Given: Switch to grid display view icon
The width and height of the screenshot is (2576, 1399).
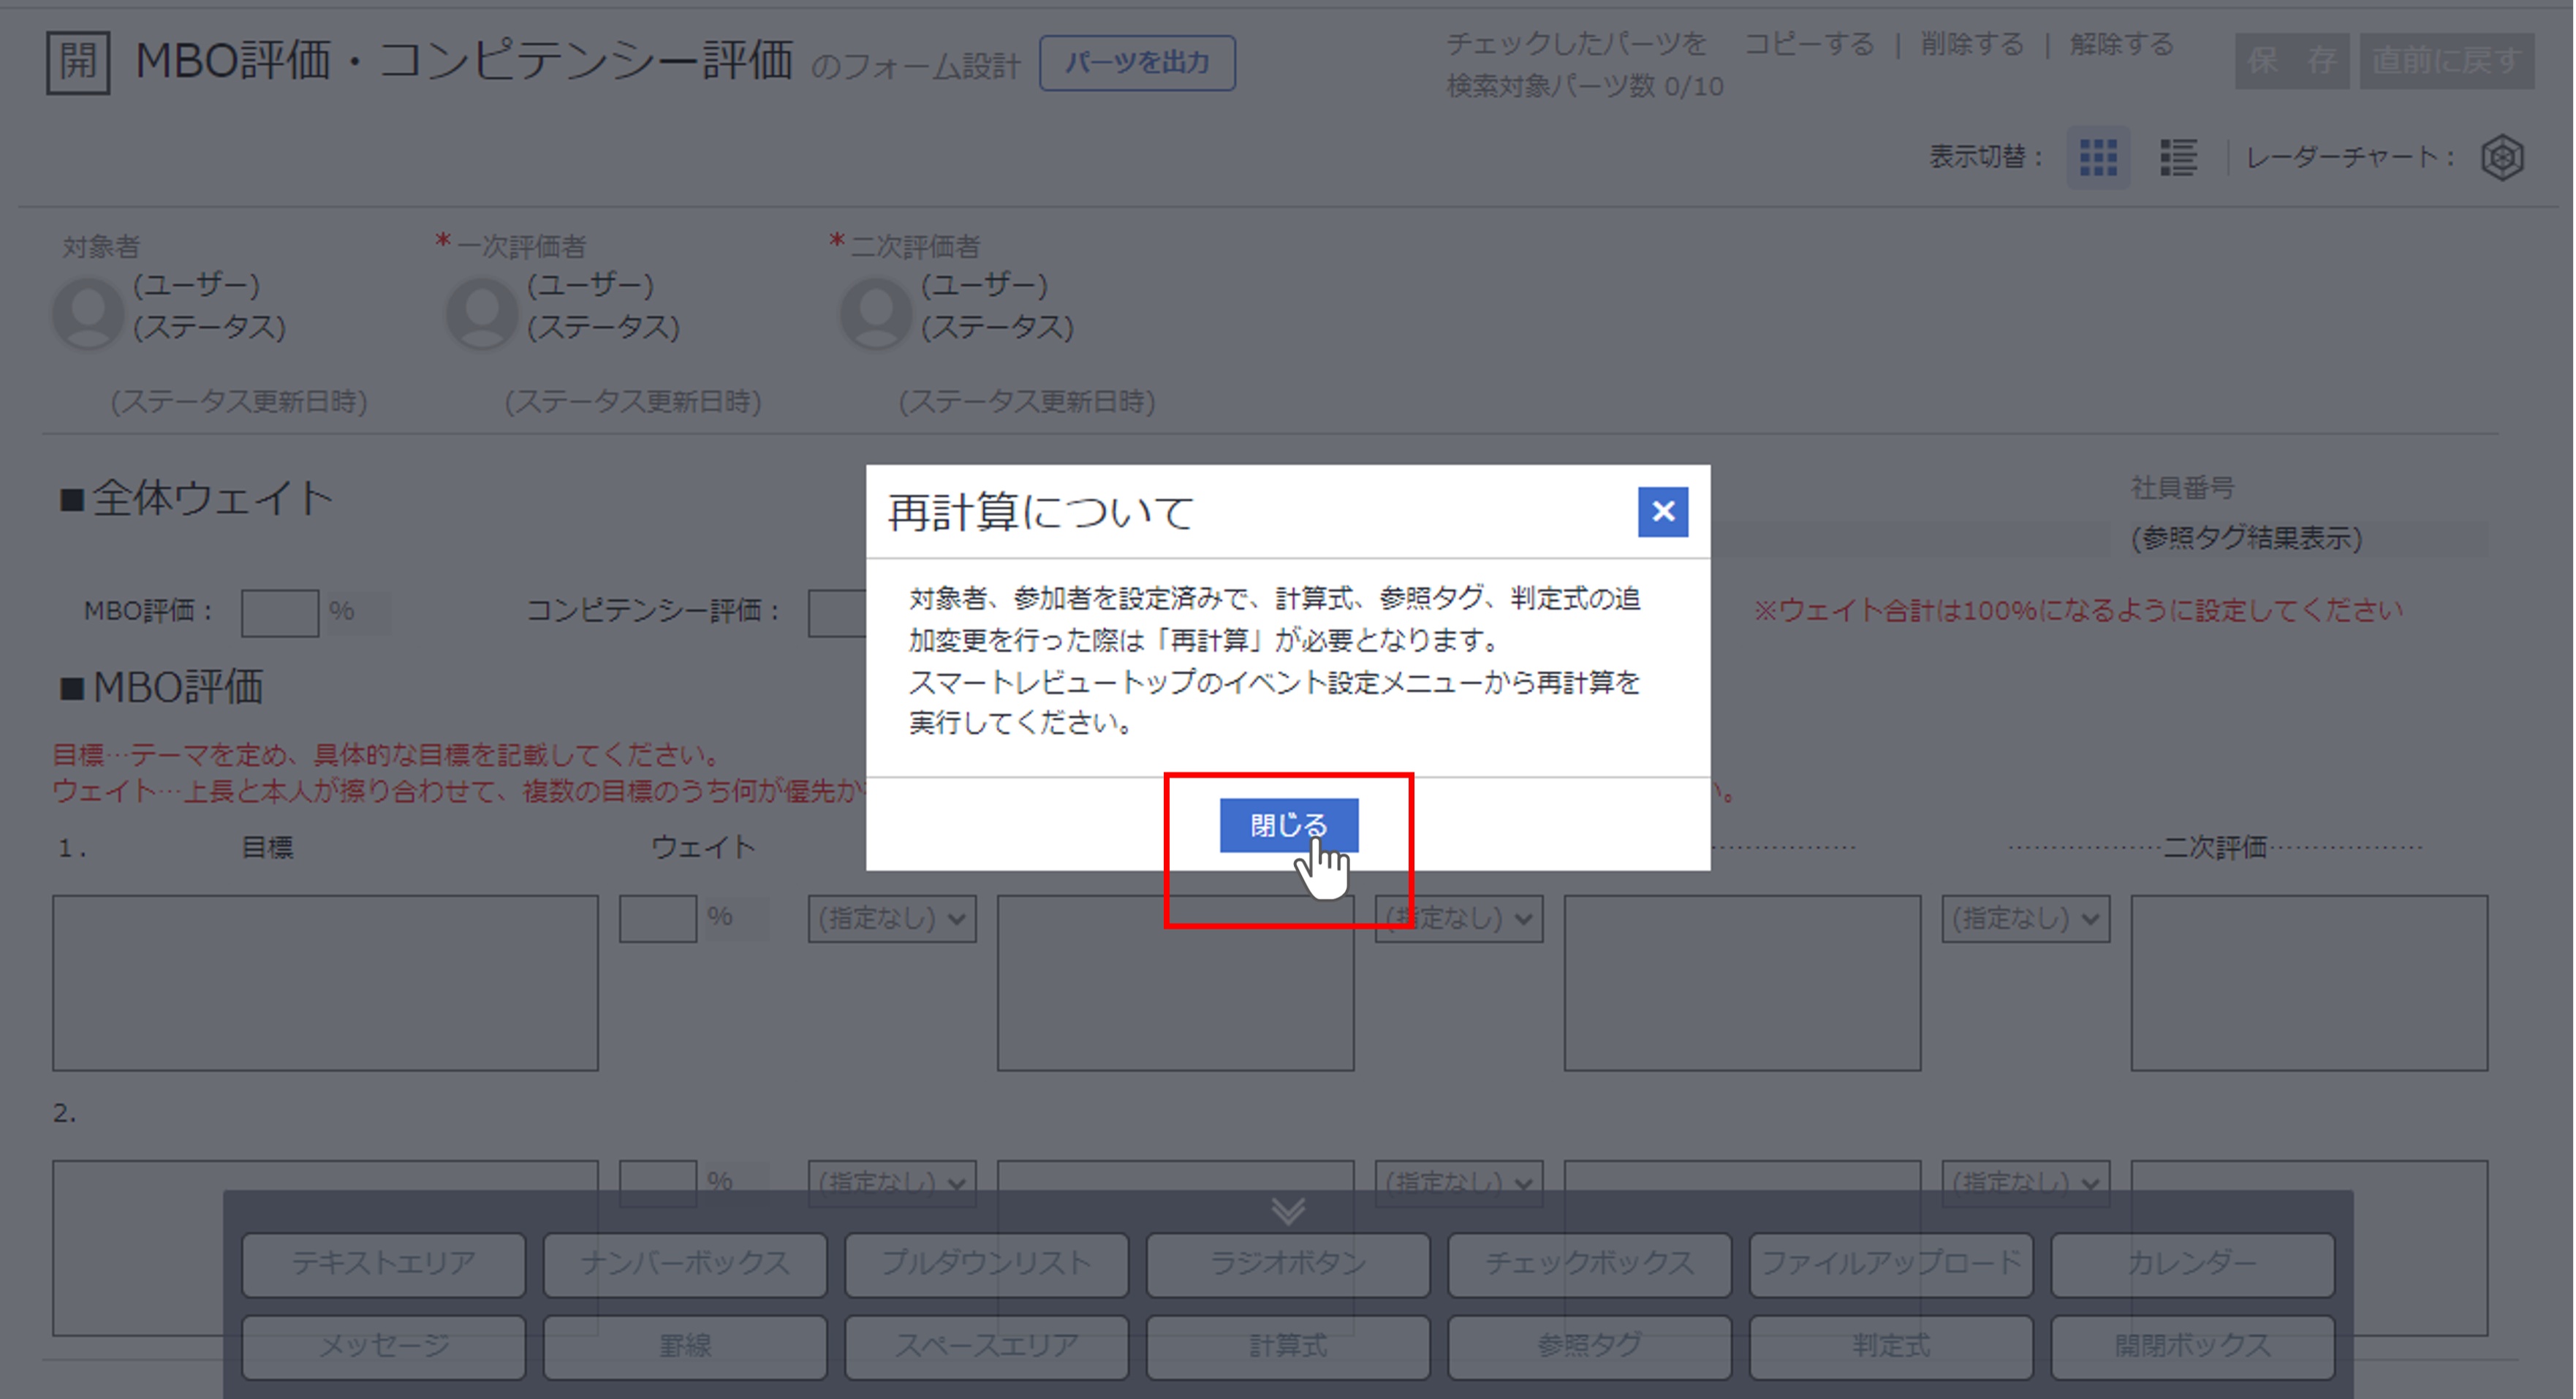Looking at the screenshot, I should point(2098,158).
